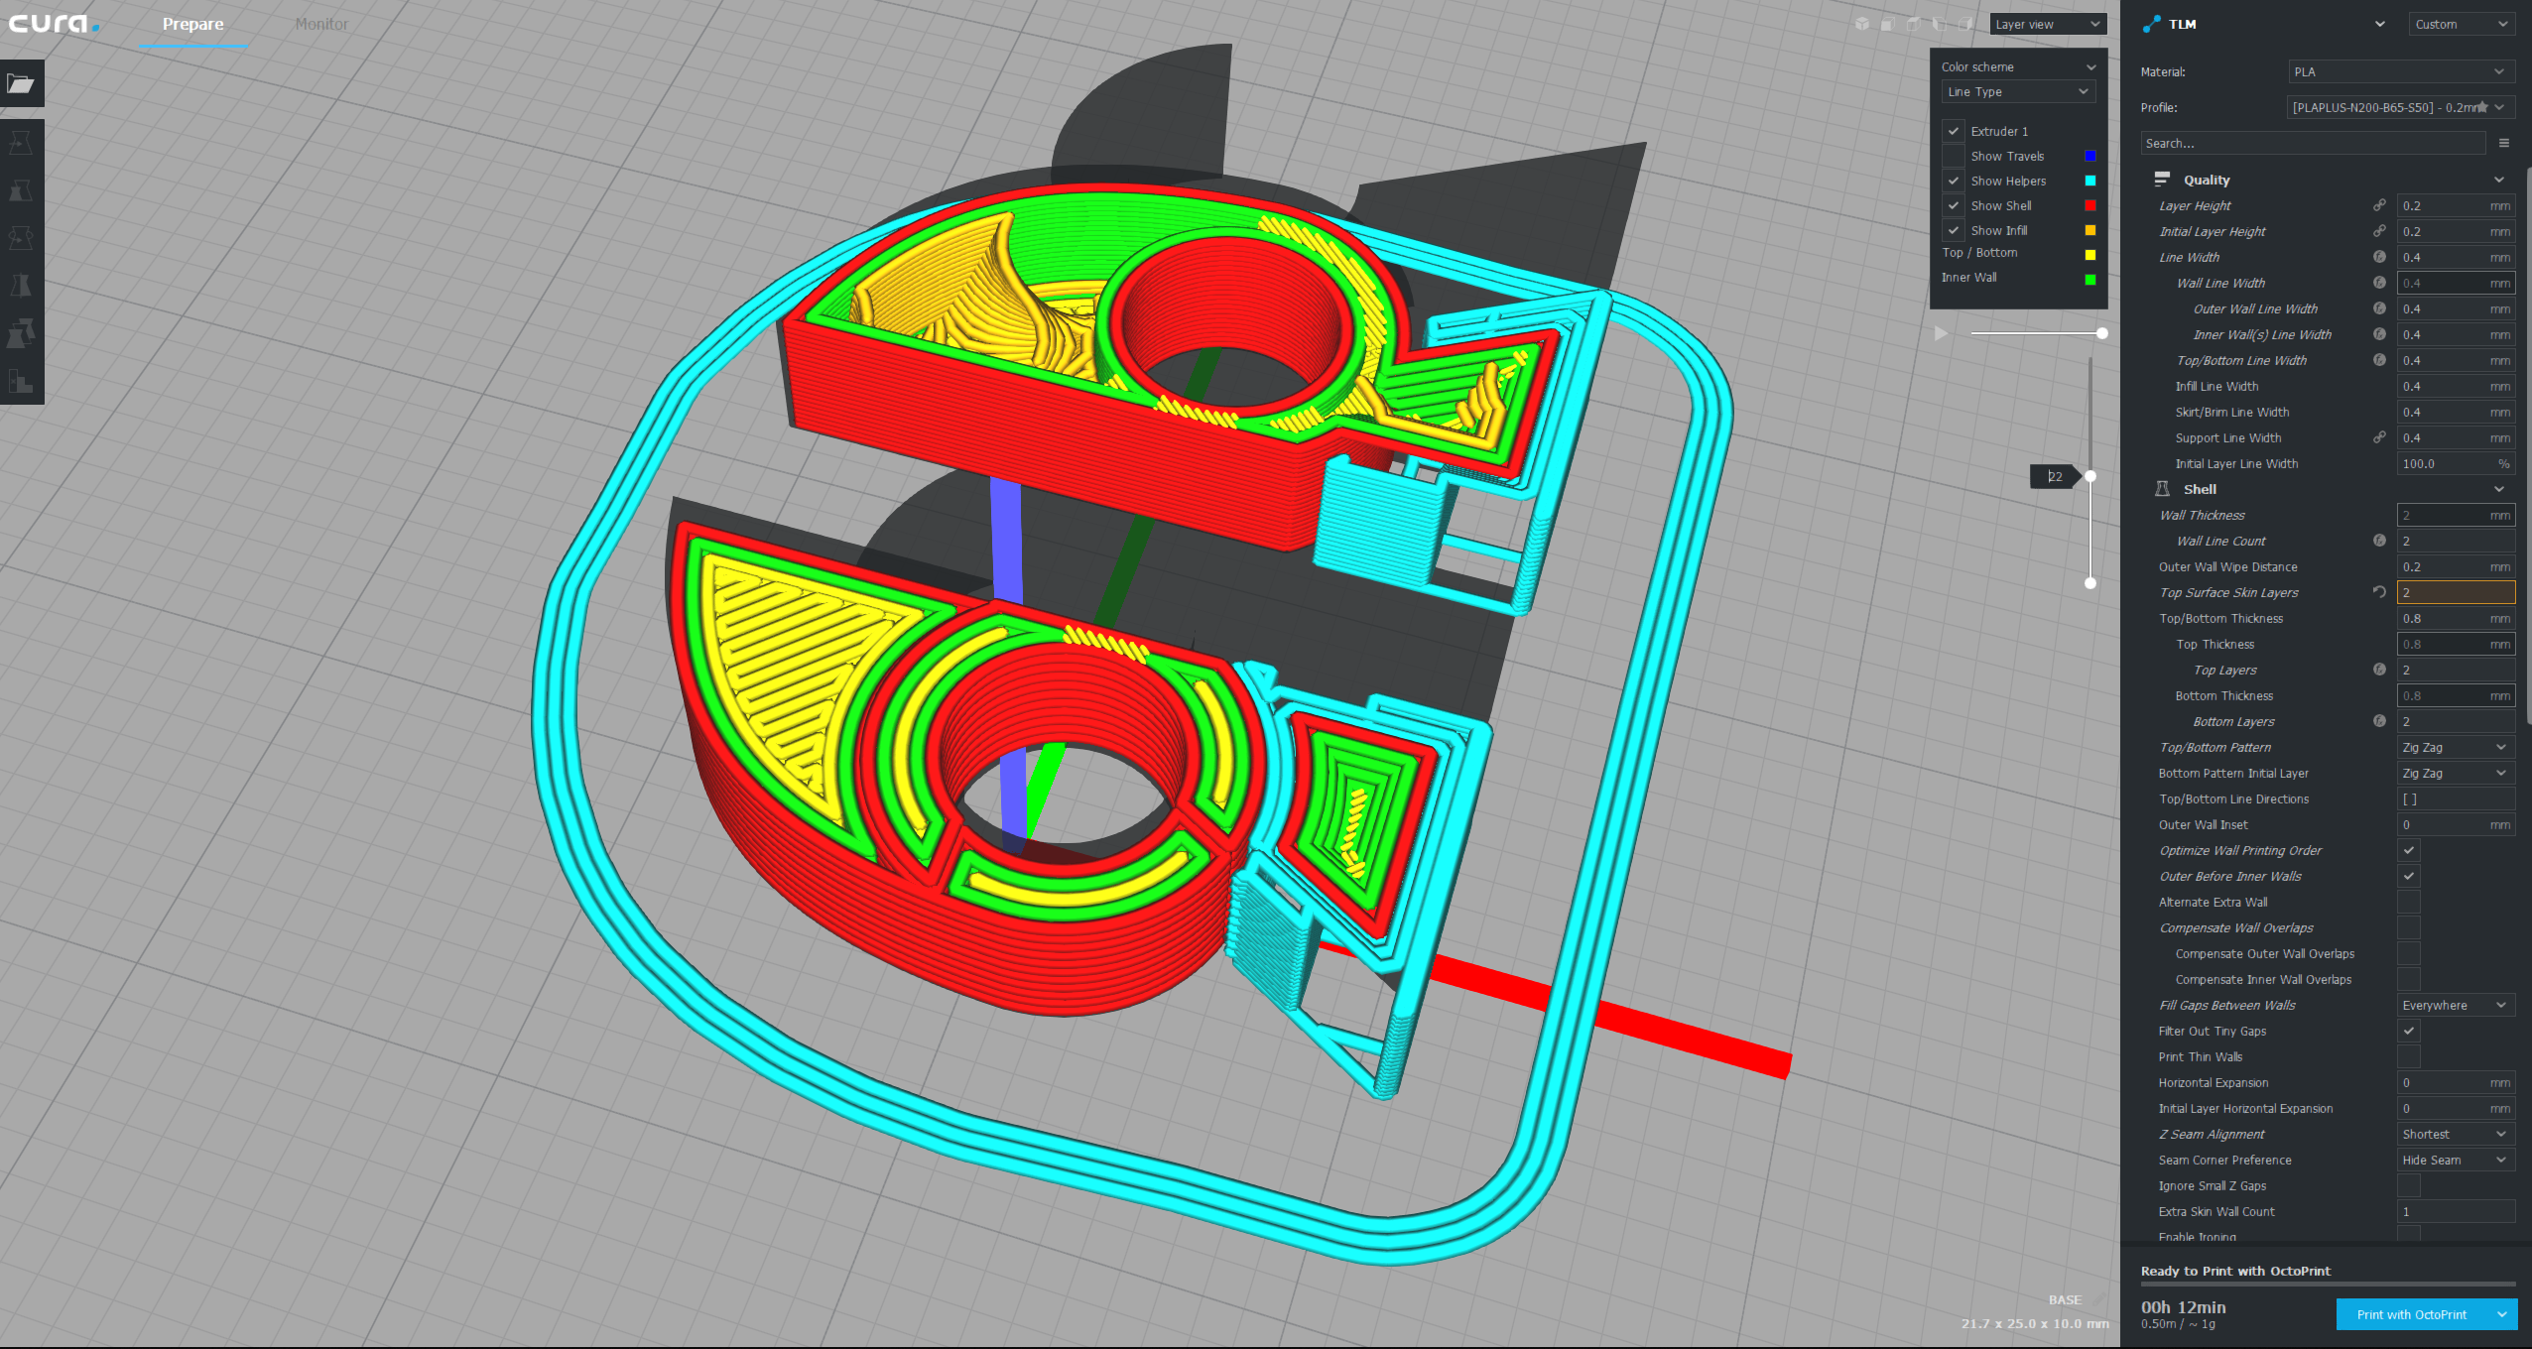The height and width of the screenshot is (1349, 2532).
Task: Uncheck Outer Before Inner Walls
Action: tap(2409, 876)
